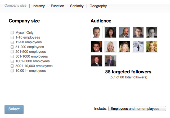The image size is (170, 118).
Task: Click the blonde woman photo in second row
Action: 110,46
